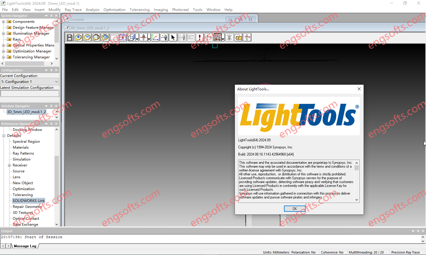Image resolution: width=426 pixels, height=255 pixels.
Task: Click the Zoom Out magnifier icon
Action: (87, 37)
